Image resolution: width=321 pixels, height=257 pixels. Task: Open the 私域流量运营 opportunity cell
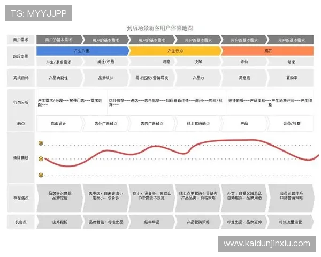click(291, 222)
